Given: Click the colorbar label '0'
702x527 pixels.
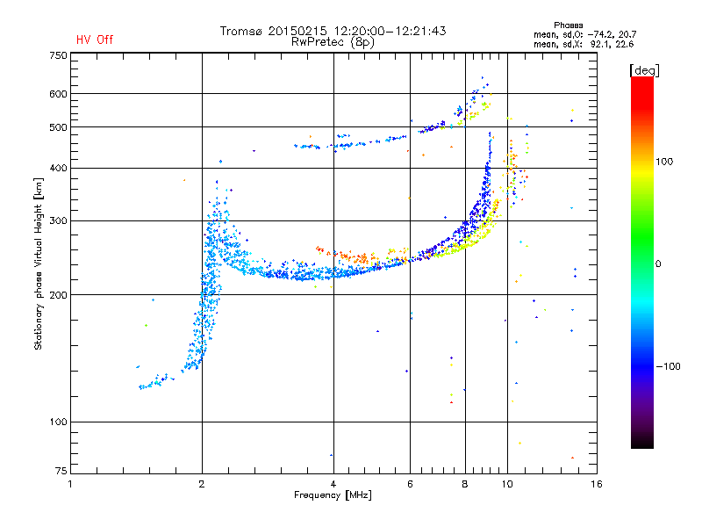Looking at the screenshot, I should 658,264.
